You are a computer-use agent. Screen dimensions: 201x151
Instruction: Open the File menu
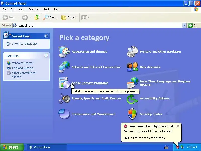click(x=4, y=9)
